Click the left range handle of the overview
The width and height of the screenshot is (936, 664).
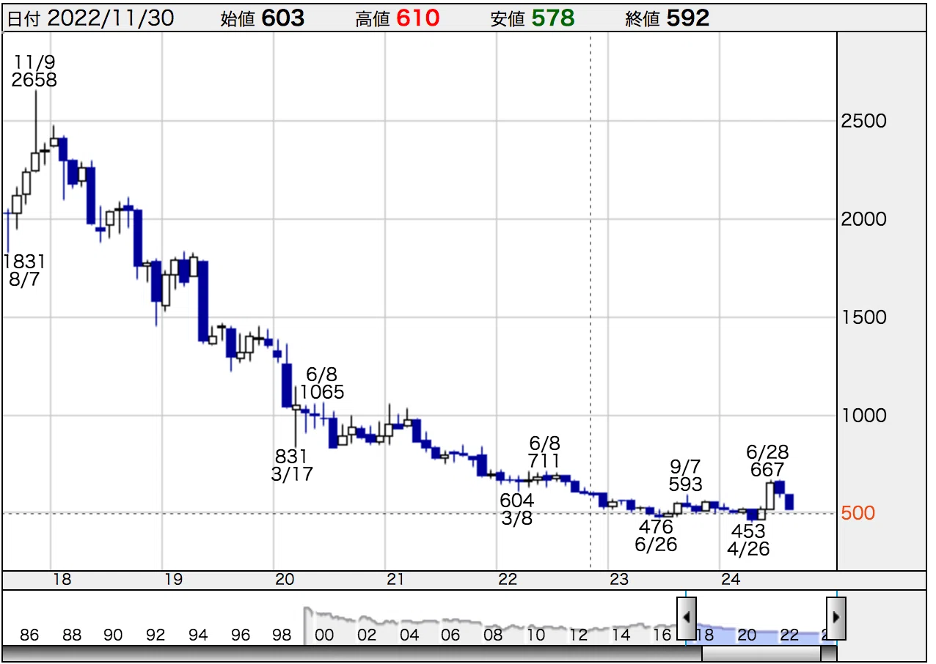[x=686, y=617]
